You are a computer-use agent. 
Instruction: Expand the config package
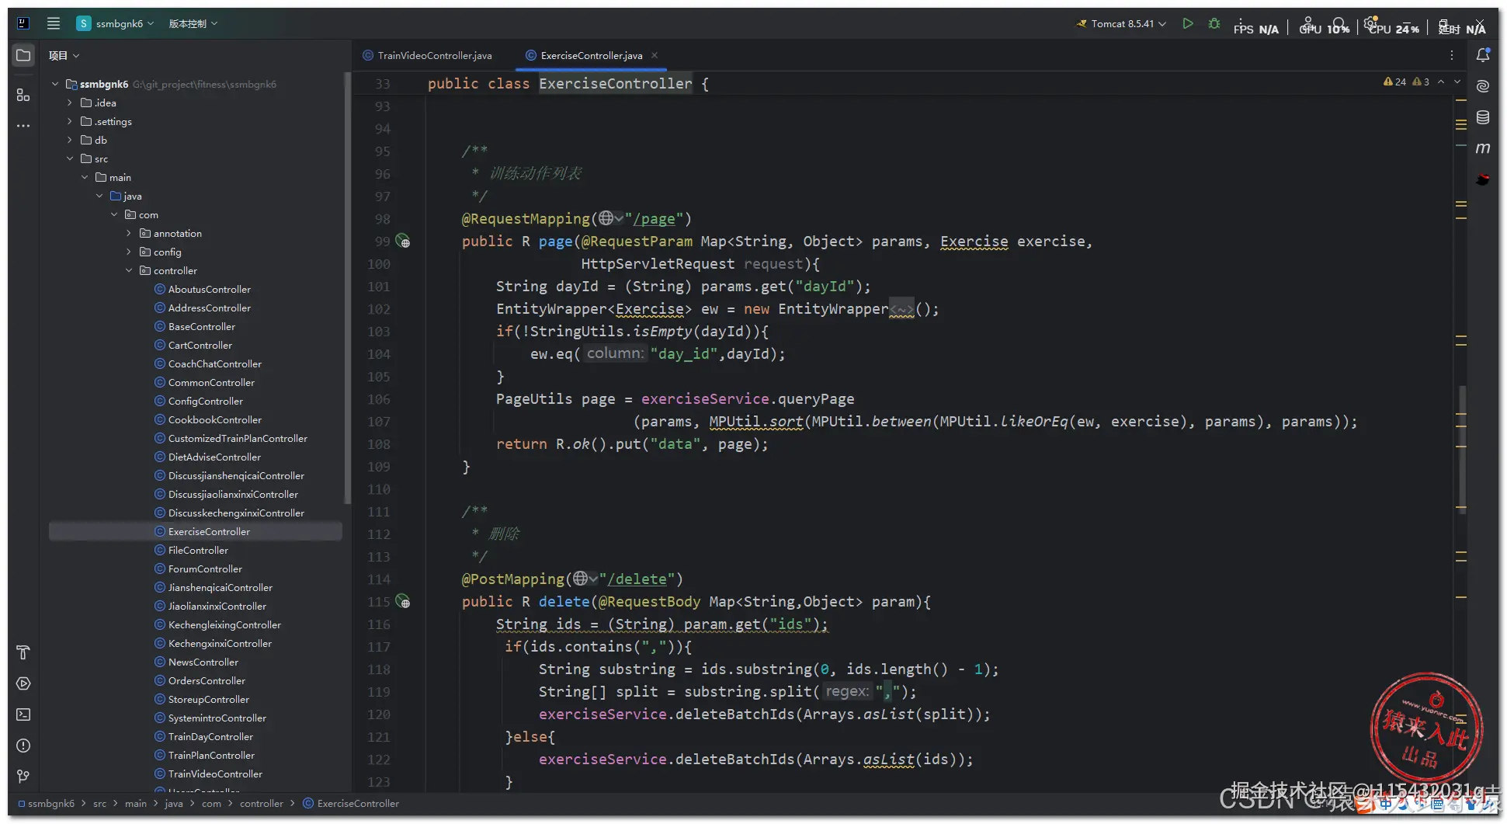pos(129,252)
